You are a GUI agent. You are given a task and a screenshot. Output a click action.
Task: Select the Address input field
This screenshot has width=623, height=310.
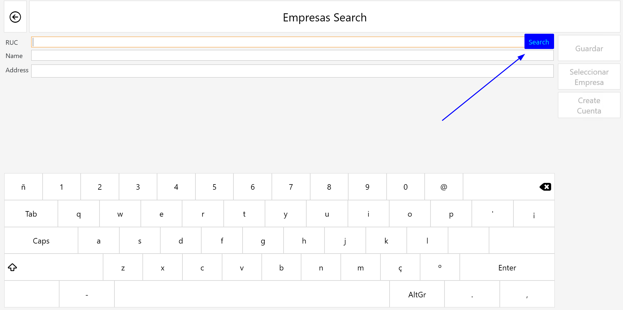(x=292, y=71)
